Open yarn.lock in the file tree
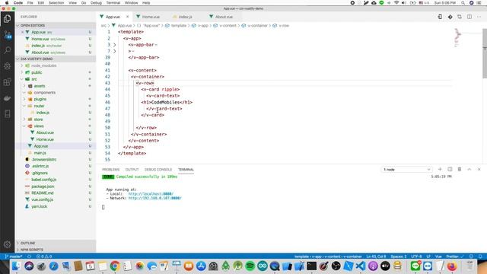Screen dimensions: 487x274 click(x=39, y=206)
